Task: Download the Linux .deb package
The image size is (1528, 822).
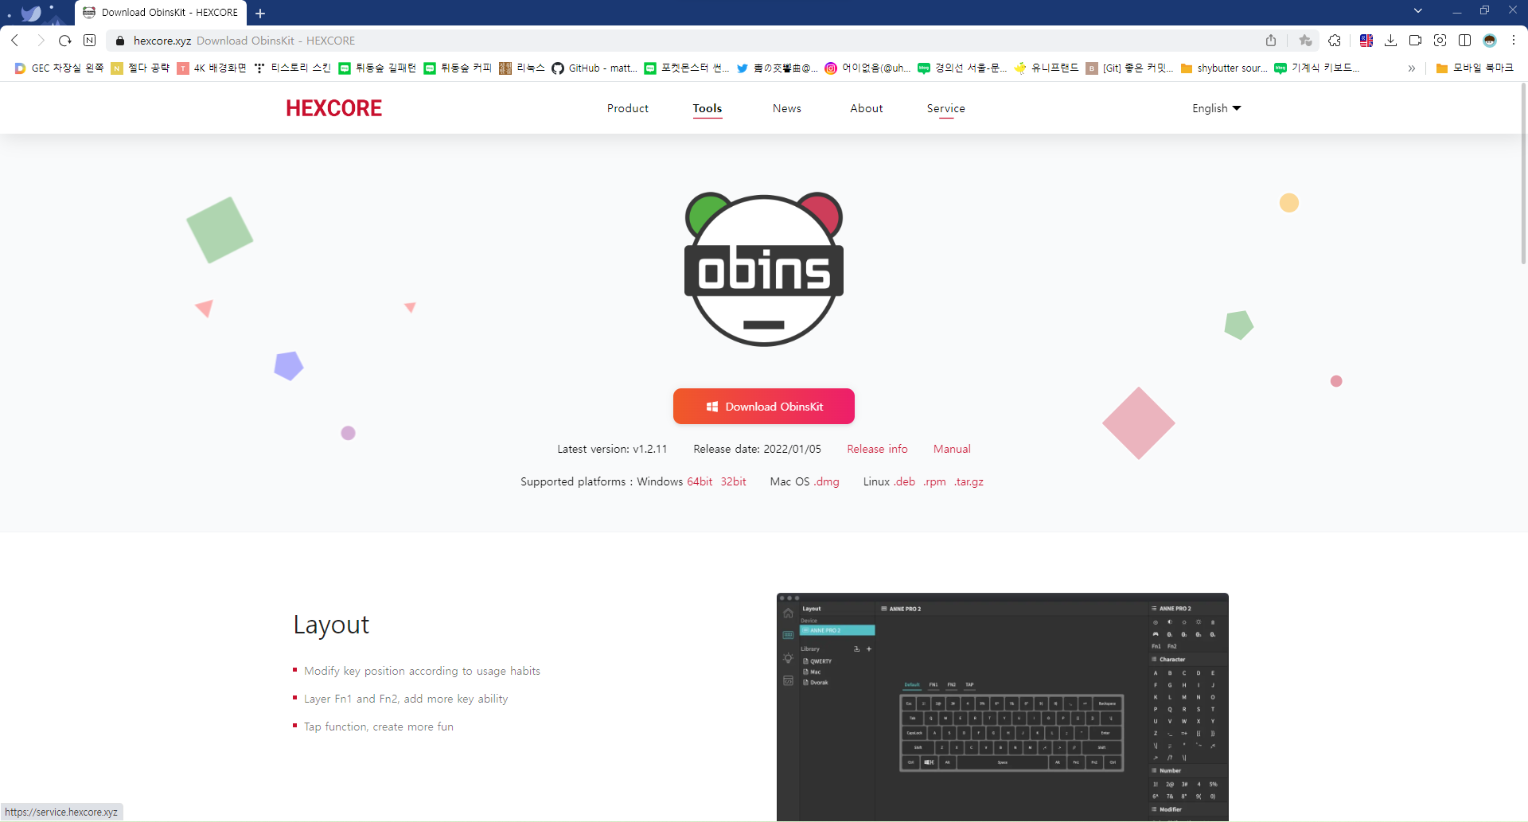Action: coord(905,481)
